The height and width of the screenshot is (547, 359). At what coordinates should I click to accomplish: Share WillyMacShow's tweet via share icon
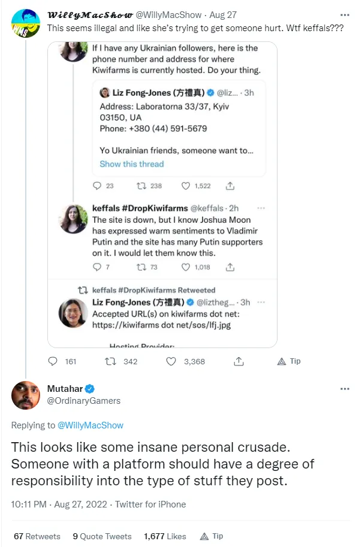pos(239,361)
